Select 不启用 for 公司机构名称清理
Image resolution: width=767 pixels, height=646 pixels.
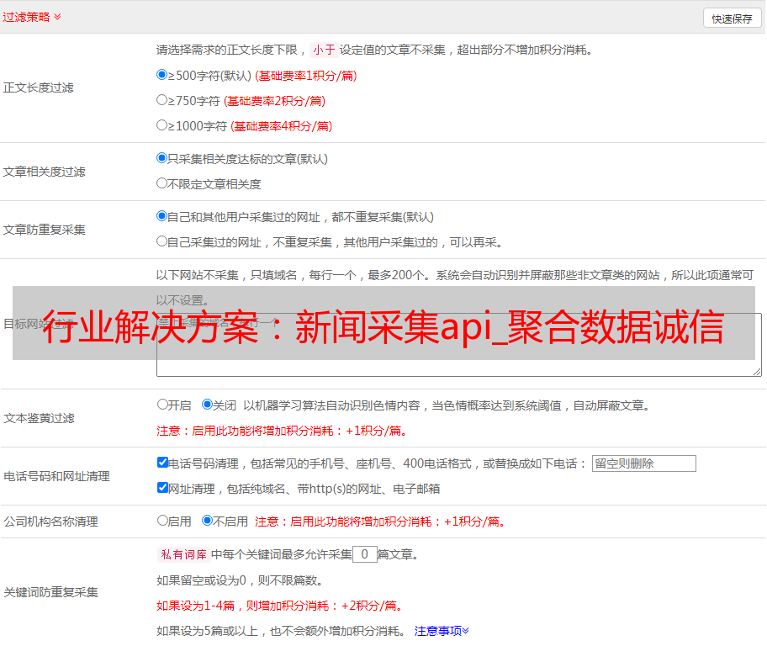click(207, 521)
